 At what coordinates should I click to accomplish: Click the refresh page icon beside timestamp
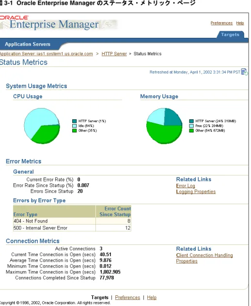[244, 72]
